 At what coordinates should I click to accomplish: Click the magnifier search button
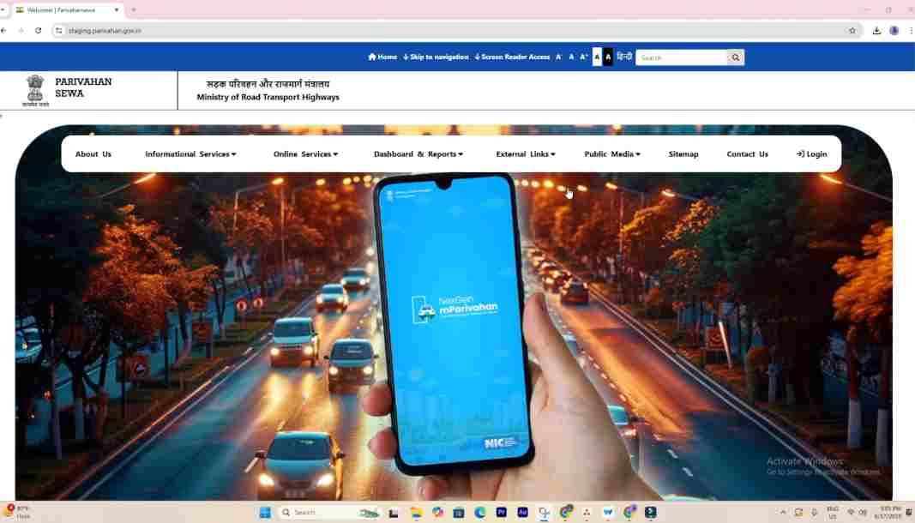click(x=736, y=57)
